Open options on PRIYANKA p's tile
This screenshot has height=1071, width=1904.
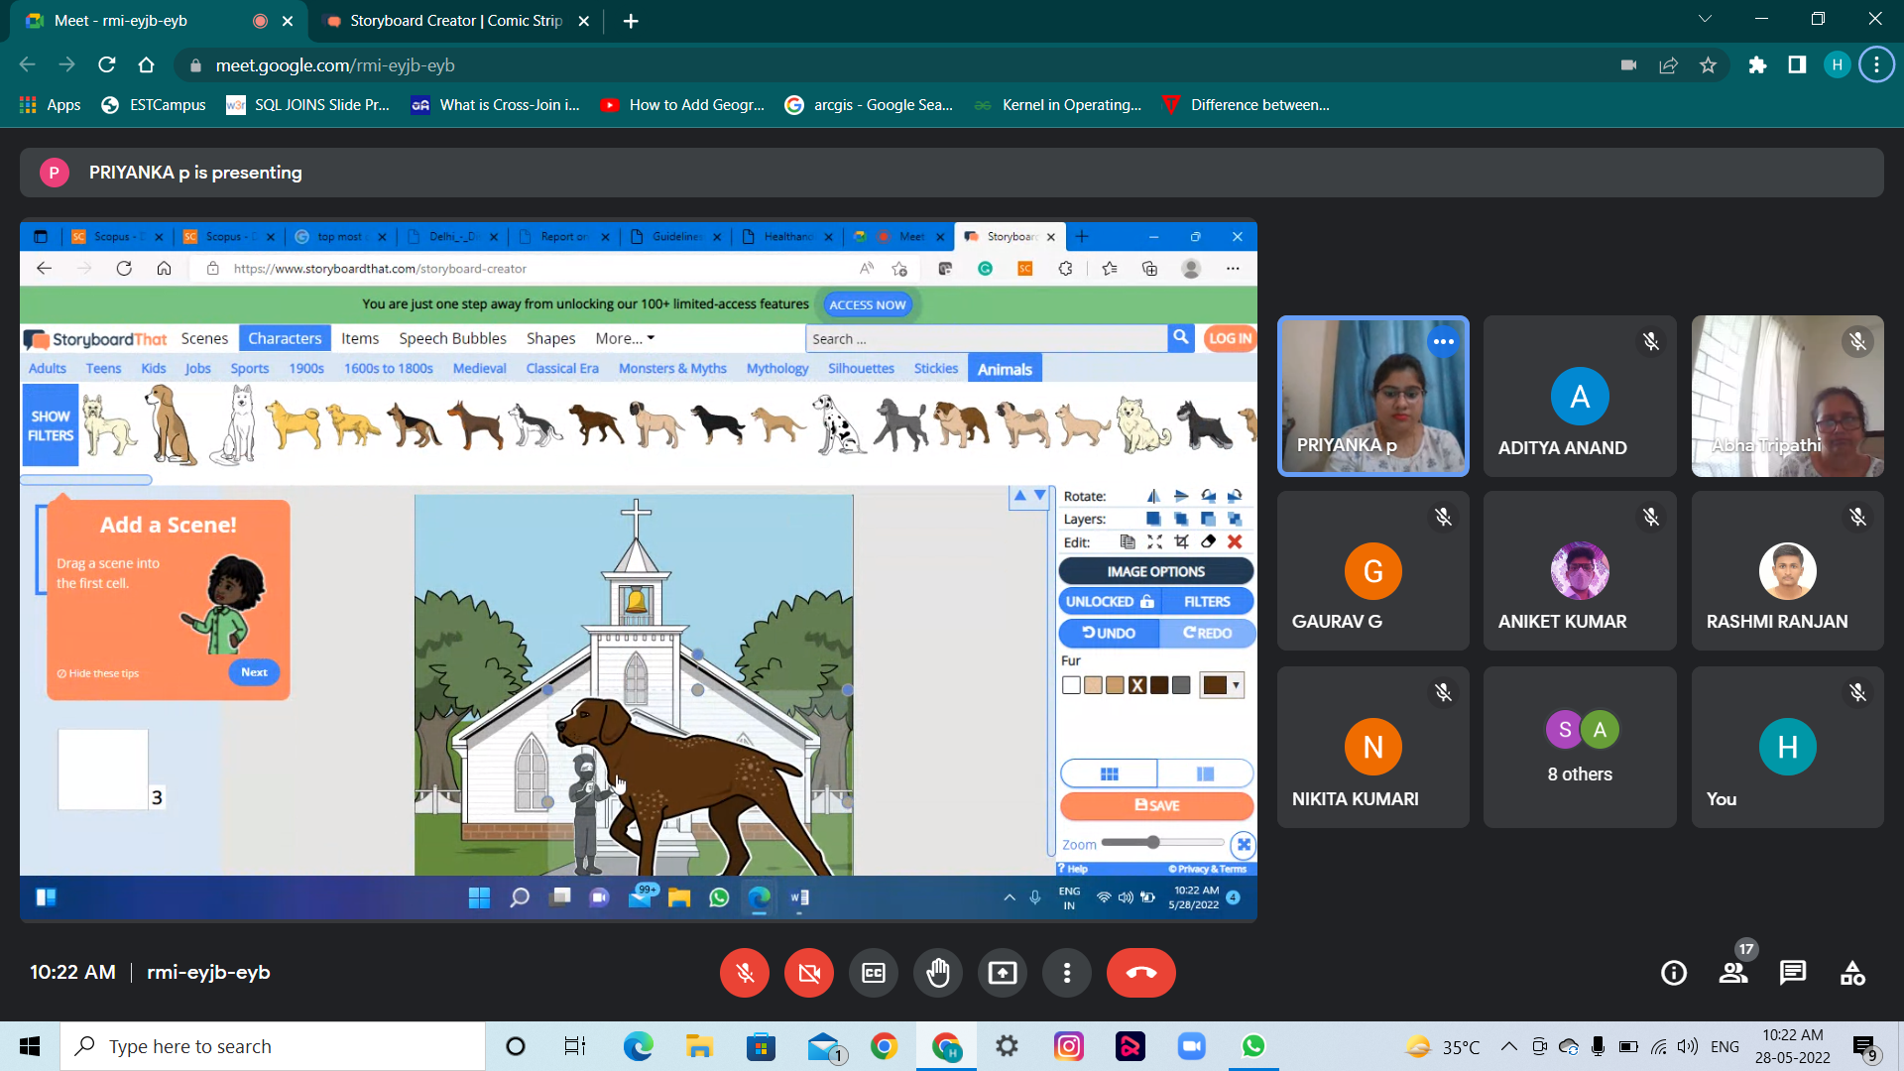tap(1444, 341)
